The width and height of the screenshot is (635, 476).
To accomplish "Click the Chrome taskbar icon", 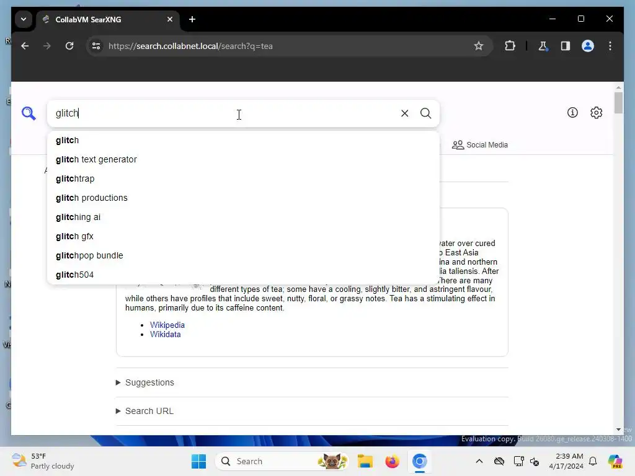I will [x=420, y=461].
